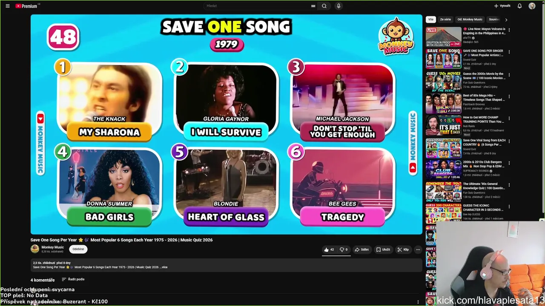Select the Ze série filter chip
The width and height of the screenshot is (545, 306).
point(445,20)
